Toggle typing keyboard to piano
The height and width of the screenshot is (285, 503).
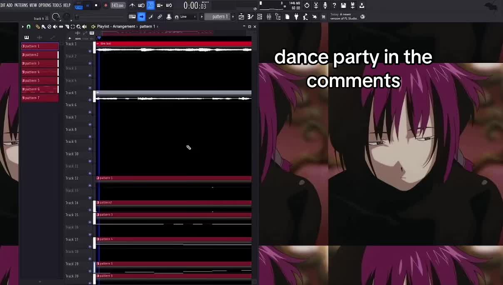132,17
